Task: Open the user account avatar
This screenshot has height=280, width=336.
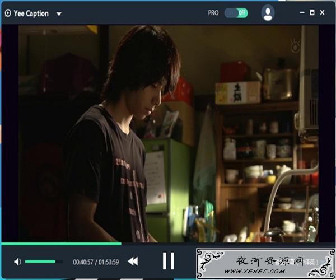Action: pyautogui.click(x=268, y=13)
